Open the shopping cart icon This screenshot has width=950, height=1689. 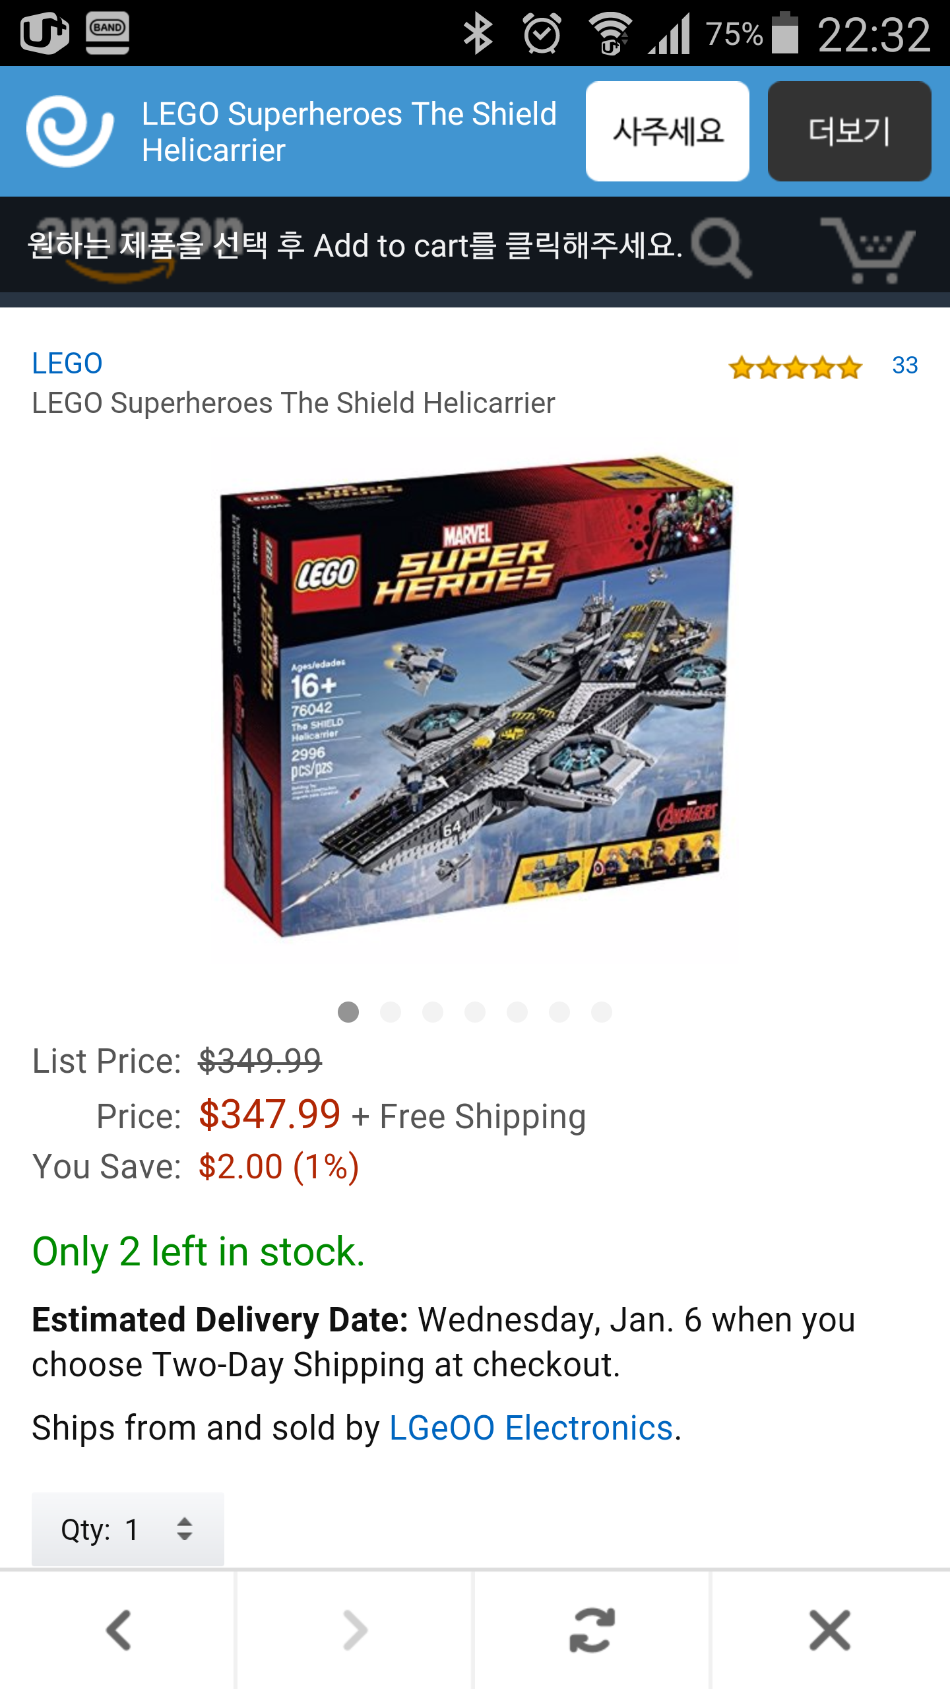point(868,249)
